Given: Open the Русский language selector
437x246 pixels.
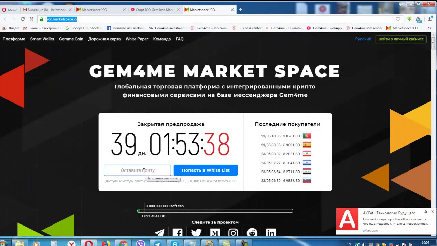Looking at the screenshot, I should [363, 39].
